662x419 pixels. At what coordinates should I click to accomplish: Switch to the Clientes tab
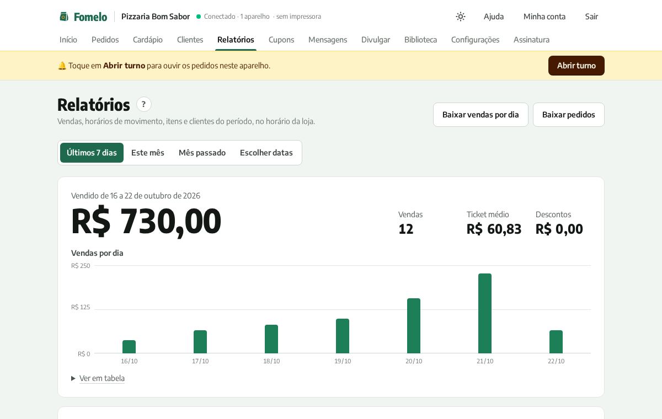(190, 40)
